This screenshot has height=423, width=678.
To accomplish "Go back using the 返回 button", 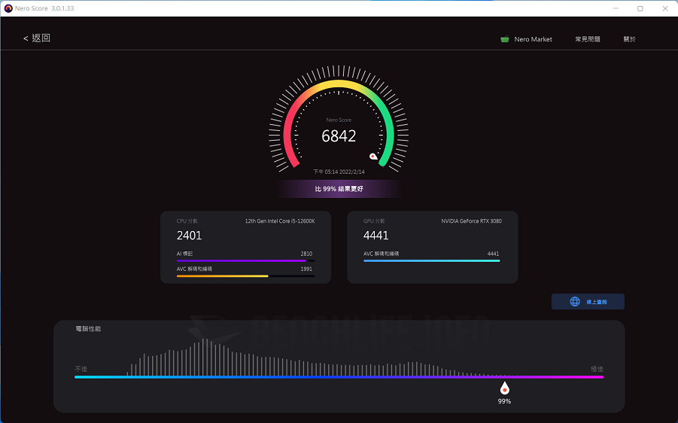I will coord(37,38).
